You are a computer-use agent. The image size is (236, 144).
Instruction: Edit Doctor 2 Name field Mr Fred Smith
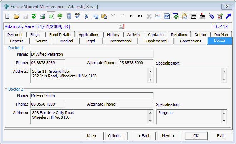point(92,96)
